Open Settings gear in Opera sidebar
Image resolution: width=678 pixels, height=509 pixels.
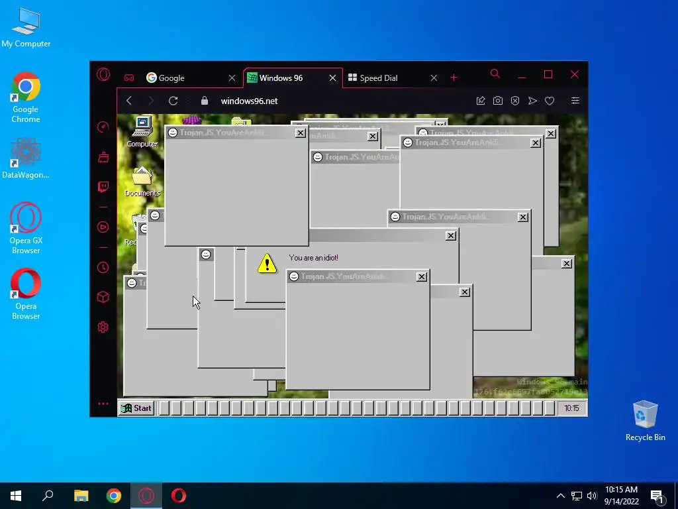point(103,327)
